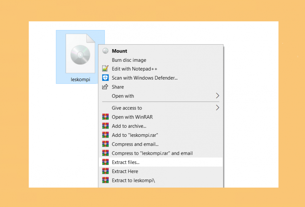This screenshot has width=305, height=207.
Task: Click the WinRAR icon beside Extract files
Action: pyautogui.click(x=105, y=162)
